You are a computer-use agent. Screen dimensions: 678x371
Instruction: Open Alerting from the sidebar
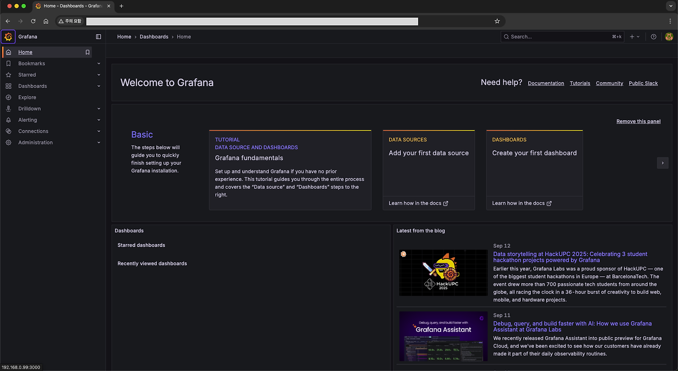pyautogui.click(x=28, y=120)
